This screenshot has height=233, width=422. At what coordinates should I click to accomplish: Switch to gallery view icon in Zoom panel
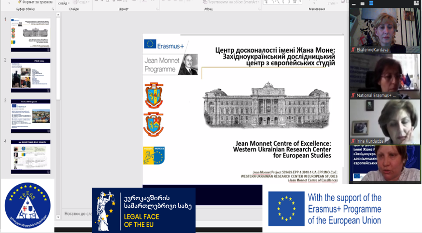click(416, 3)
